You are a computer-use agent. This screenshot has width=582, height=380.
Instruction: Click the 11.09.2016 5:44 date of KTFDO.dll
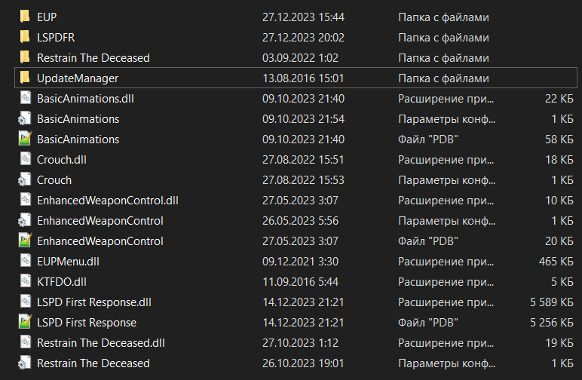(300, 281)
